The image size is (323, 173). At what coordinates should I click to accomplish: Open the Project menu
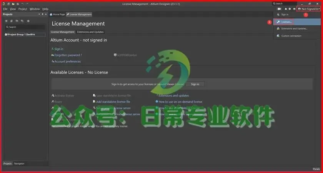[23, 9]
